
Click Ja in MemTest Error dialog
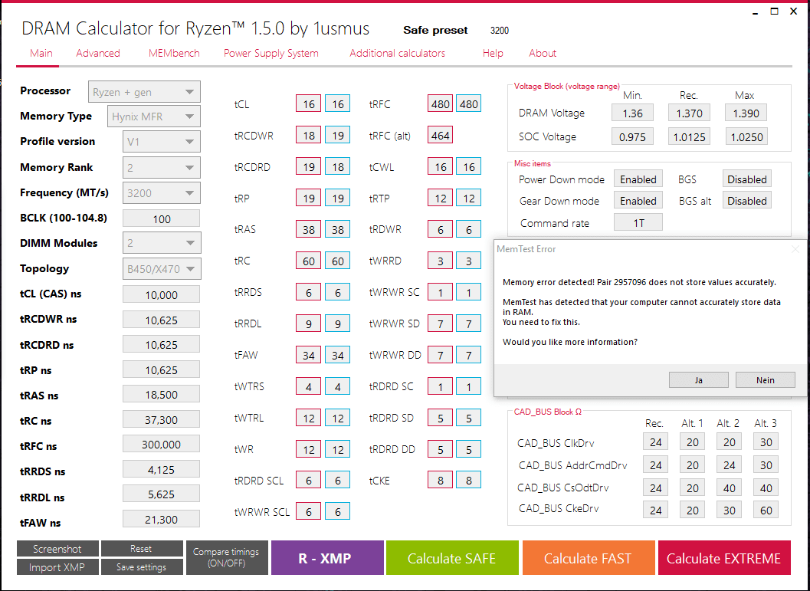click(698, 379)
